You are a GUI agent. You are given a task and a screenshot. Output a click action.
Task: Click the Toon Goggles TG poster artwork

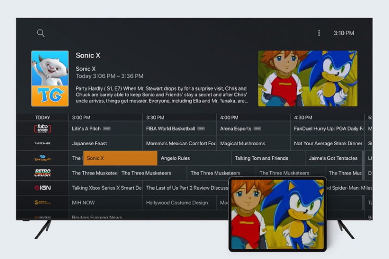pyautogui.click(x=50, y=78)
